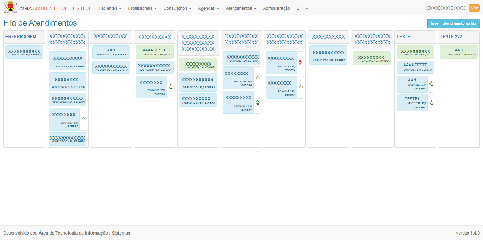Select blue AAAA TESTE card in TESTE column

tap(415, 67)
